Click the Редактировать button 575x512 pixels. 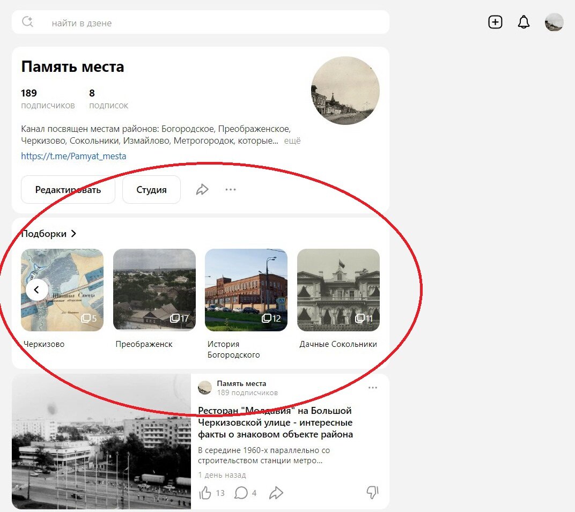pos(68,189)
